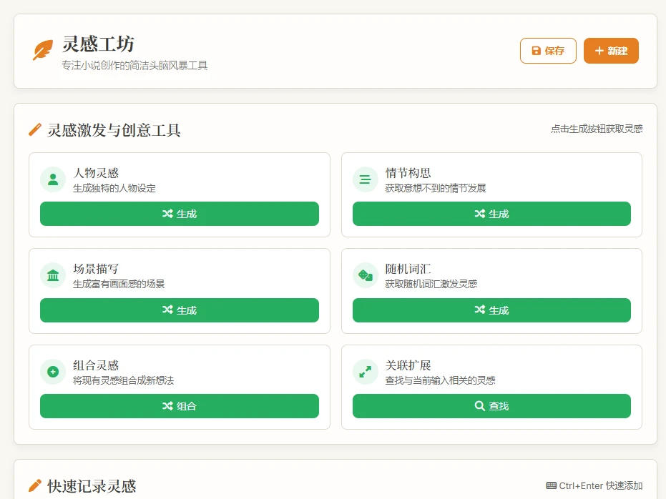Click the shuffle icon inside 组合 button

pos(167,406)
